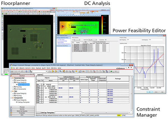Open the Analyze menu in Constraint Manager
Screen dimensions: 168x120
(x=38, y=68)
